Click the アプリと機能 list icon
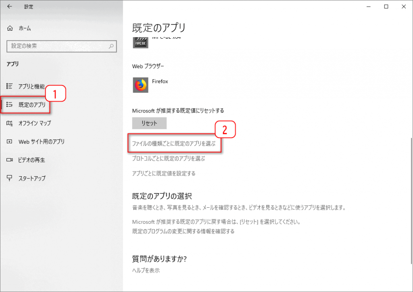This screenshot has width=413, height=292. click(10, 86)
